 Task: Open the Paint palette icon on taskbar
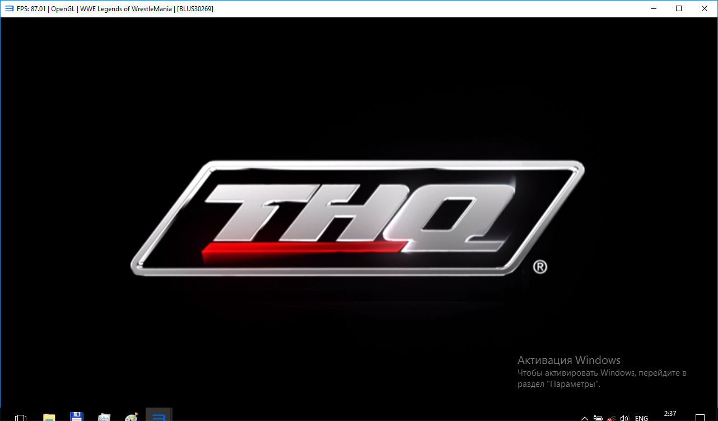click(131, 417)
